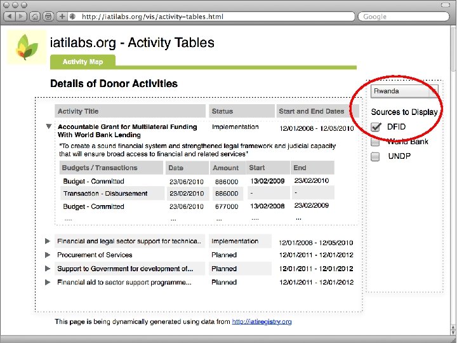Click the Procurement of Services title

[95, 255]
